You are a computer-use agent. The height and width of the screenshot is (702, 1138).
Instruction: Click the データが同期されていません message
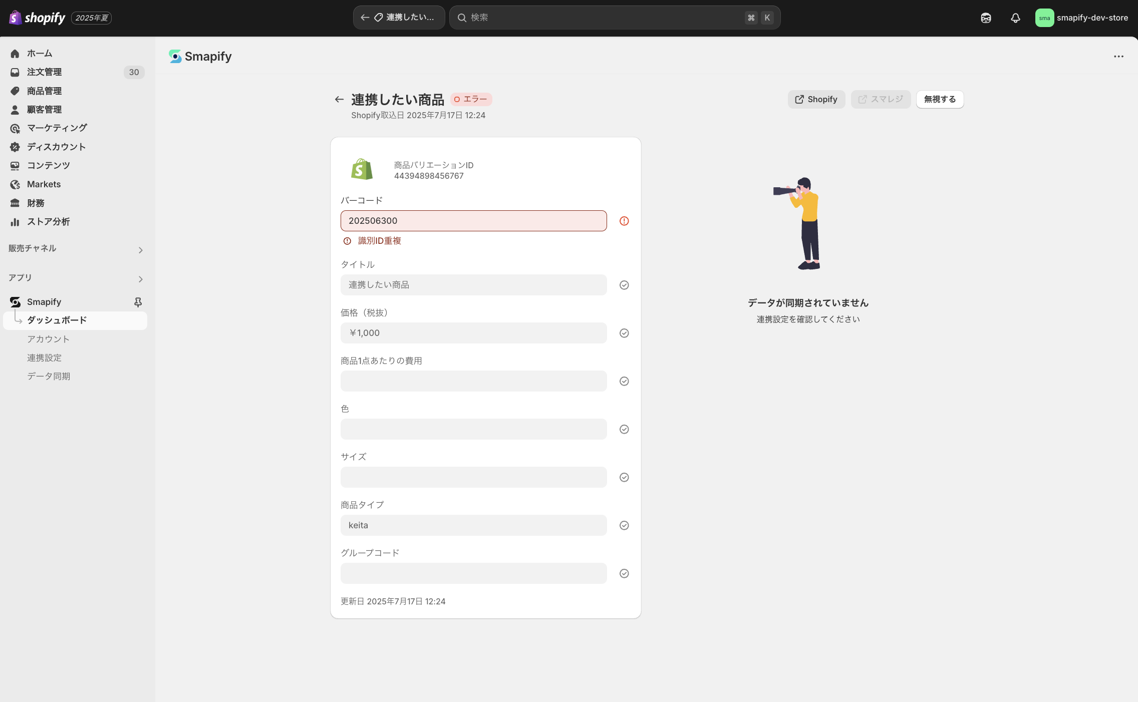(x=808, y=303)
